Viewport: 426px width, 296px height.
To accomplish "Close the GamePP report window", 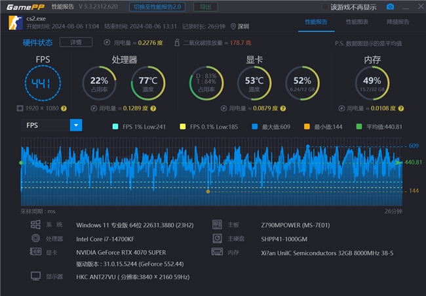I will tap(421, 7).
